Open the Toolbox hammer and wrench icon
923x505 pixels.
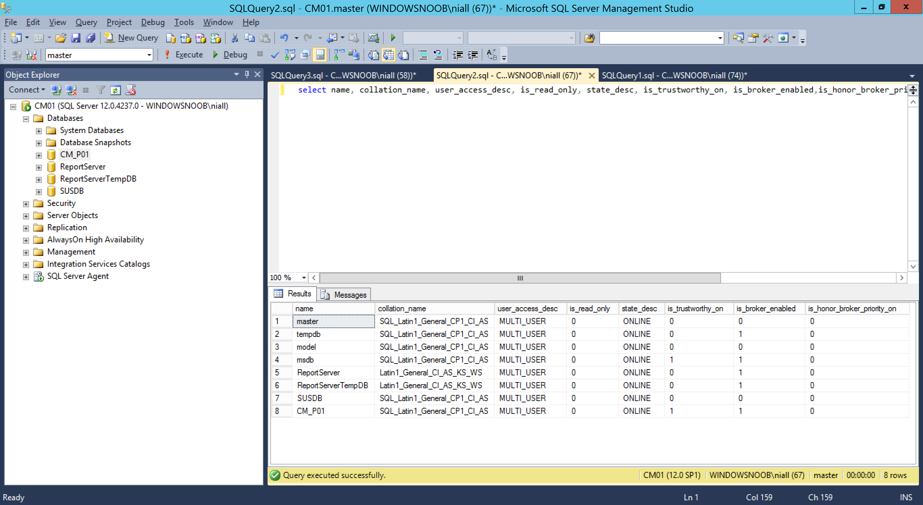(768, 37)
